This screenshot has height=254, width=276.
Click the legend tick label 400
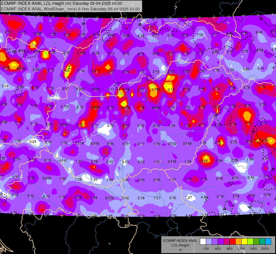pos(218,249)
